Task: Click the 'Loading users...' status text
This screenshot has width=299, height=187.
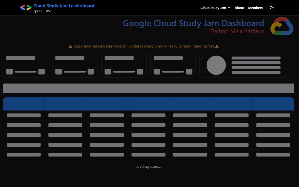Action: click(148, 166)
